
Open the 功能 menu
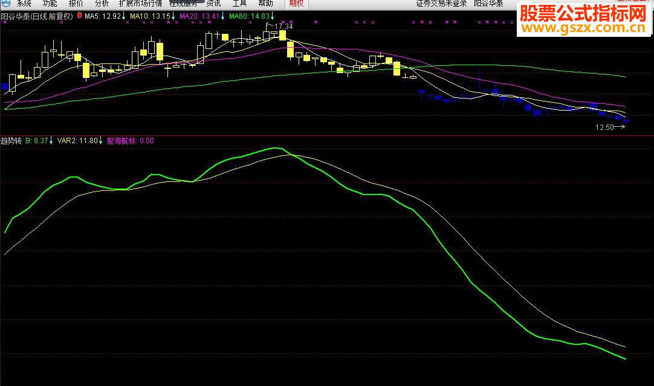[50, 4]
